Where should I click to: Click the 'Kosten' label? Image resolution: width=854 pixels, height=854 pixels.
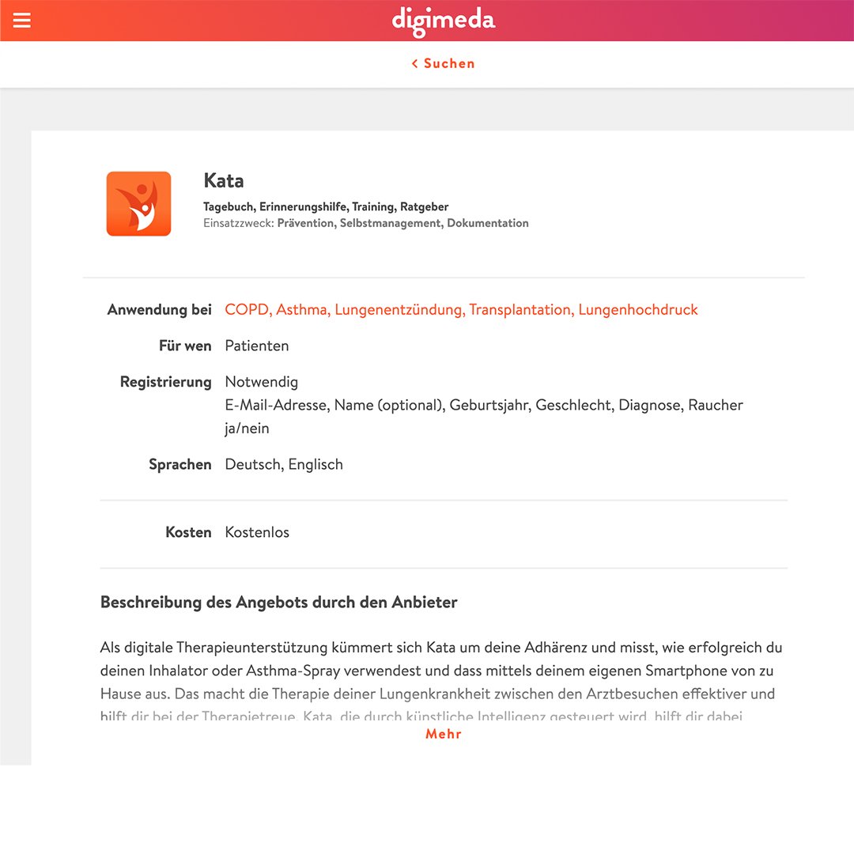[188, 532]
